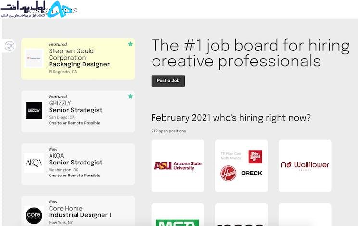Click the GRIZZLY black logo
The height and width of the screenshot is (226, 358).
click(34, 111)
